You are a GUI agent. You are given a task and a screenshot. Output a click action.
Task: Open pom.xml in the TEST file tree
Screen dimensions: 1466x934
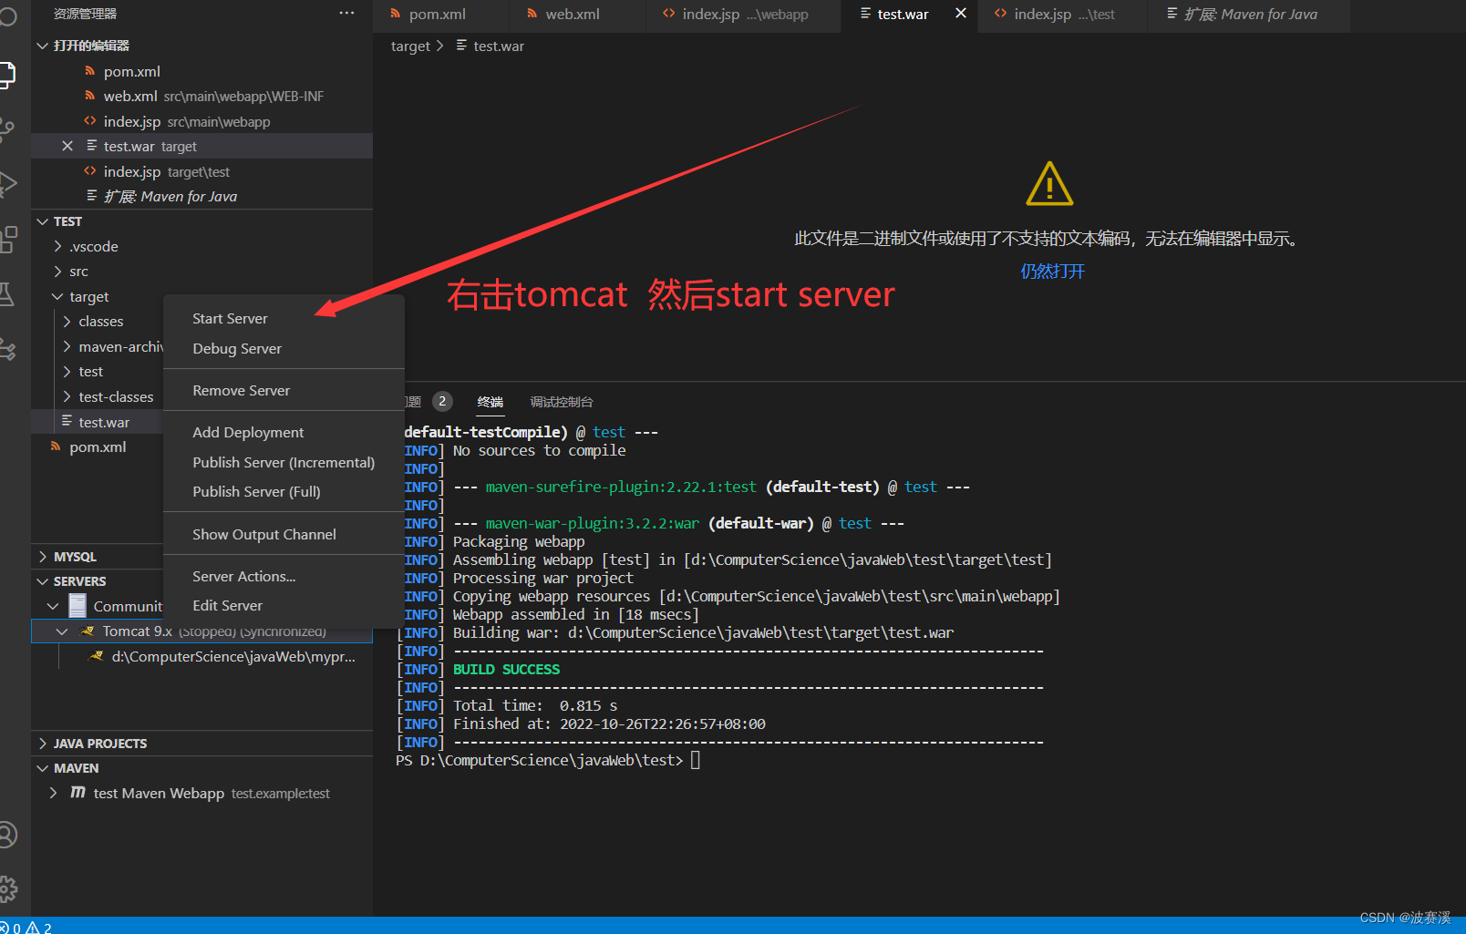pyautogui.click(x=98, y=447)
